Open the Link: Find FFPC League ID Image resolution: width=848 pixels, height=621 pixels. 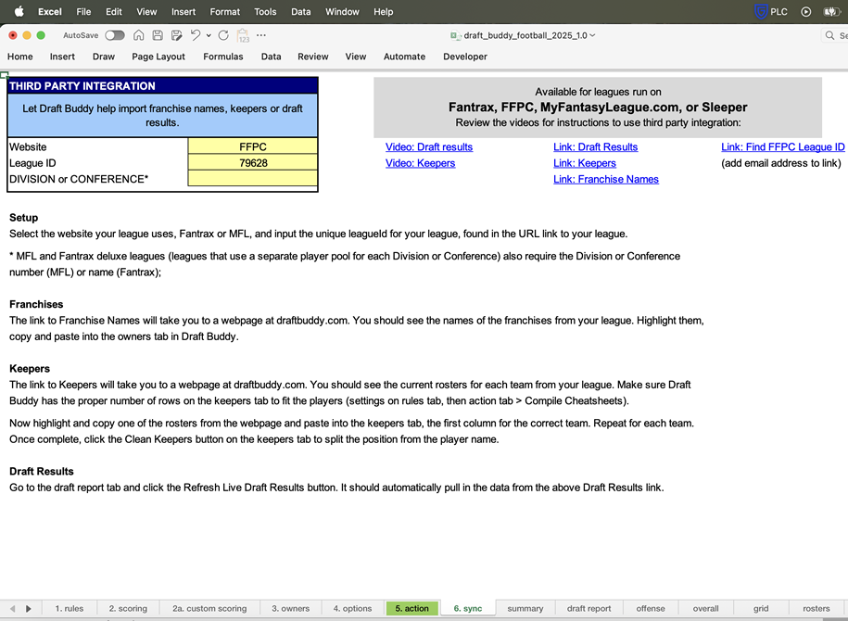[x=782, y=146]
